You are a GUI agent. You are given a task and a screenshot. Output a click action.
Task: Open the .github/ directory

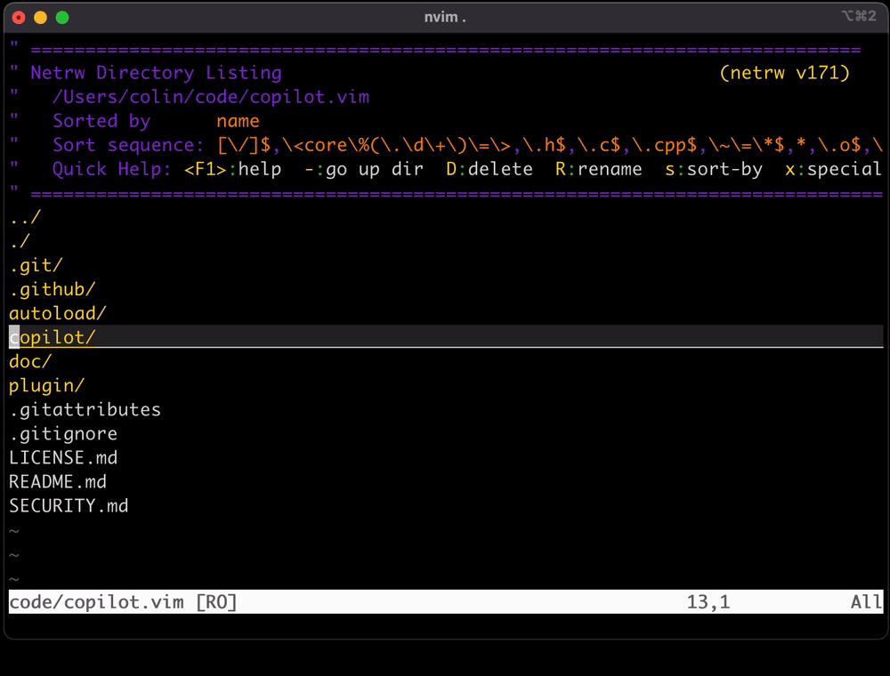pyautogui.click(x=53, y=289)
